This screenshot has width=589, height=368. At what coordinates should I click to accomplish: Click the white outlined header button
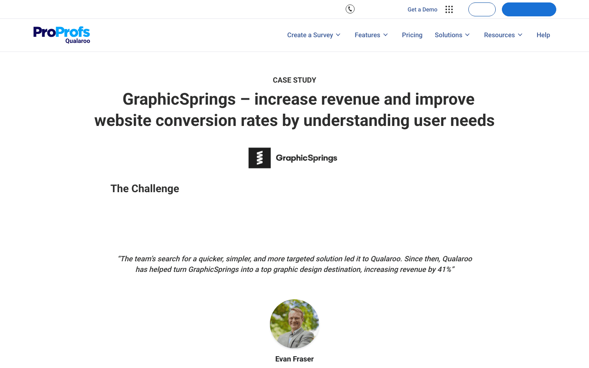(x=482, y=9)
